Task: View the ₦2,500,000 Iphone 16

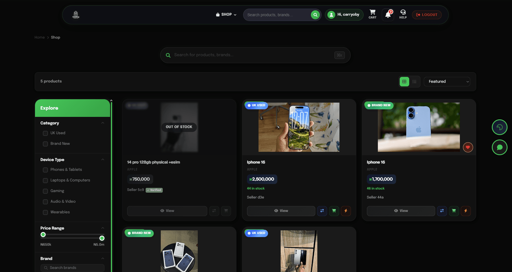Action: (x=281, y=211)
